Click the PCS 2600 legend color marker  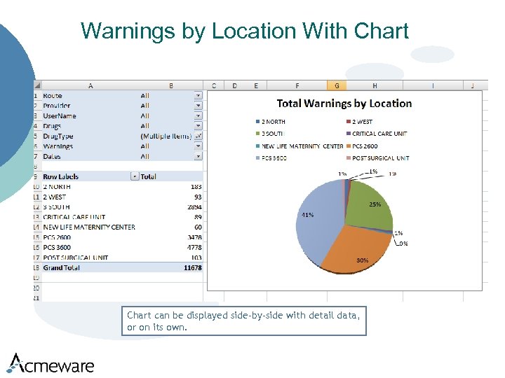[349, 146]
